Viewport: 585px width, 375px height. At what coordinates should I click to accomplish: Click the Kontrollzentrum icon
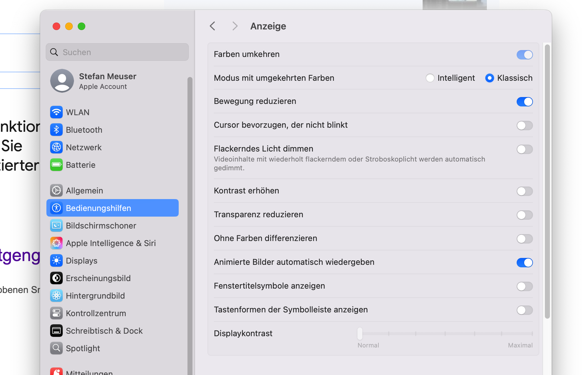coord(56,313)
